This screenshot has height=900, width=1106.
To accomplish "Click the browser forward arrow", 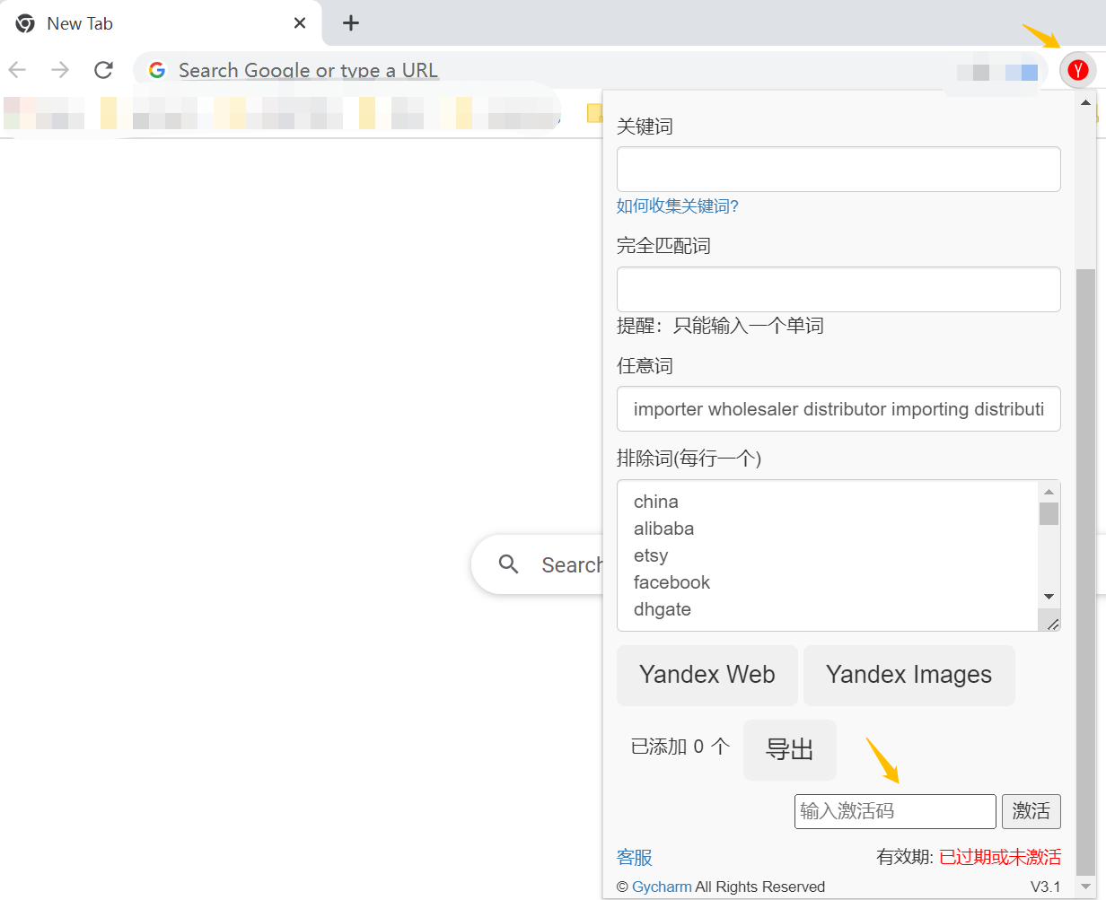I will pos(60,70).
